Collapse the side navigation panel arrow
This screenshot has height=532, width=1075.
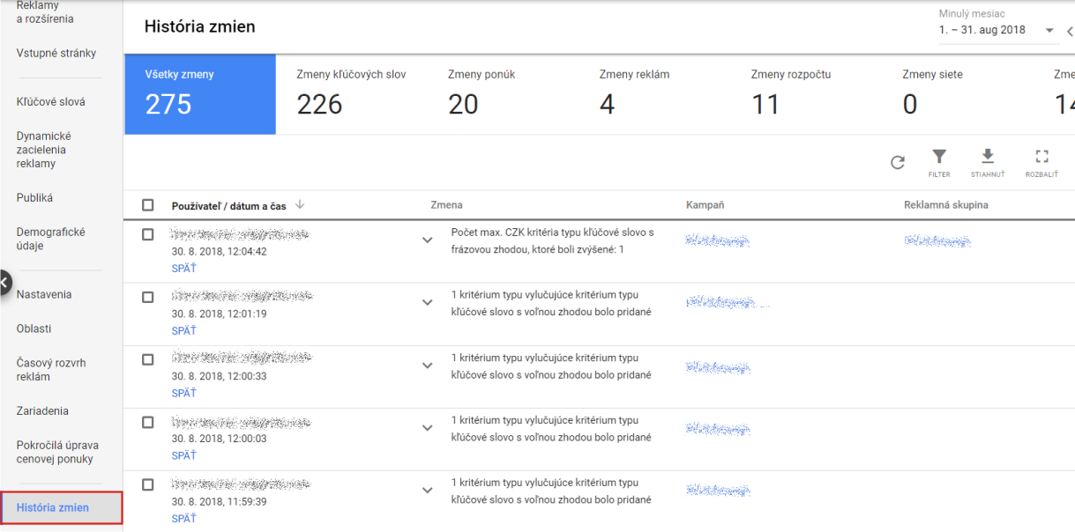pos(4,283)
